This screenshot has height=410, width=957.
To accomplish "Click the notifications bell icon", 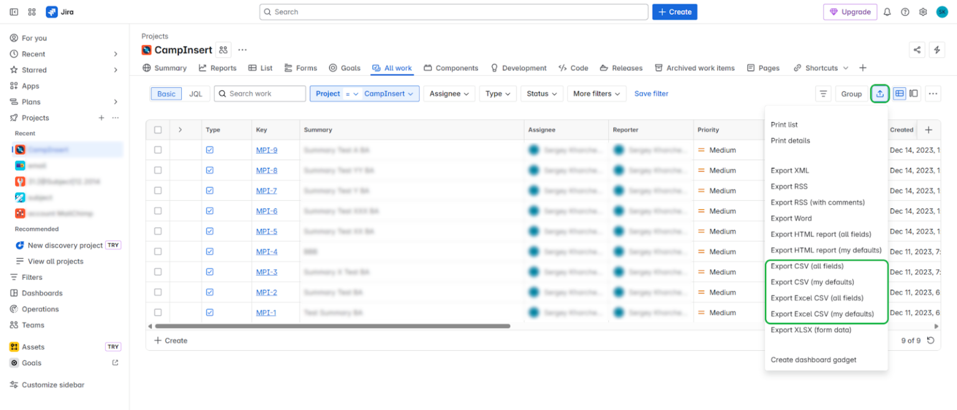I will 887,11.
